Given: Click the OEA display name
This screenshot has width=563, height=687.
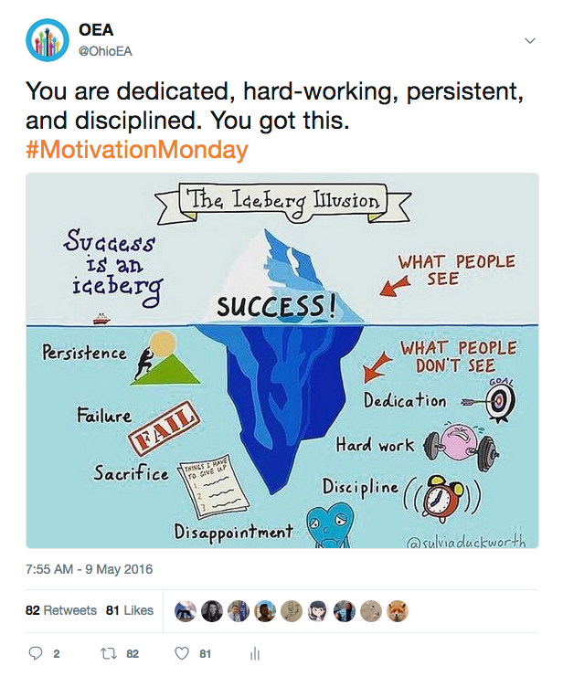Looking at the screenshot, I should coord(96,30).
